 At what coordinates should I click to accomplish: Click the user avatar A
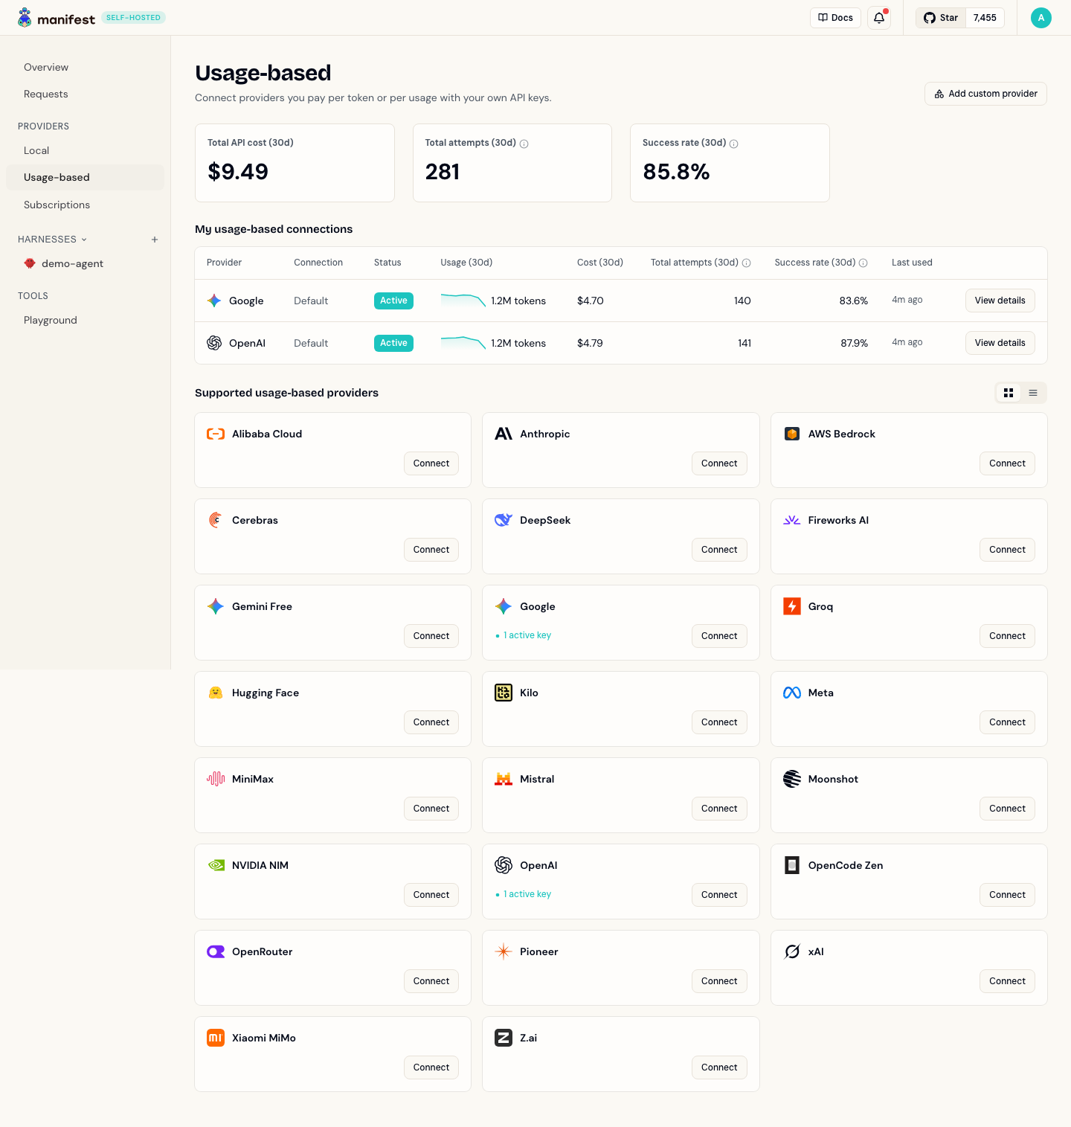pyautogui.click(x=1041, y=18)
